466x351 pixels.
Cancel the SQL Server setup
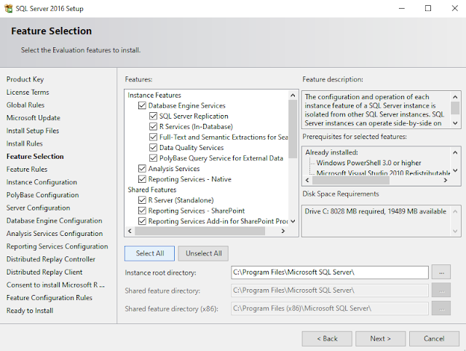pos(434,339)
